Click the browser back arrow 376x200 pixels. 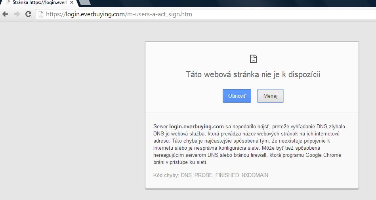pos(5,14)
